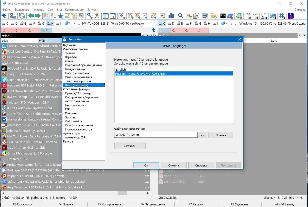Open left panel directory history dropdown arrow
Viewport: 308px width, 207px height.
tap(147, 35)
